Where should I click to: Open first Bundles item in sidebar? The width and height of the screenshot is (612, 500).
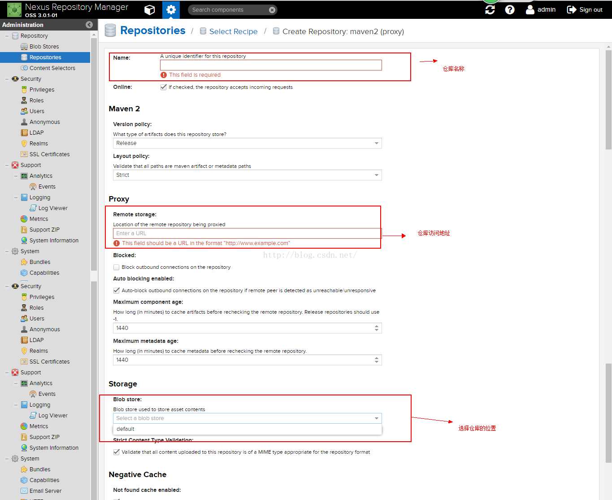point(40,262)
